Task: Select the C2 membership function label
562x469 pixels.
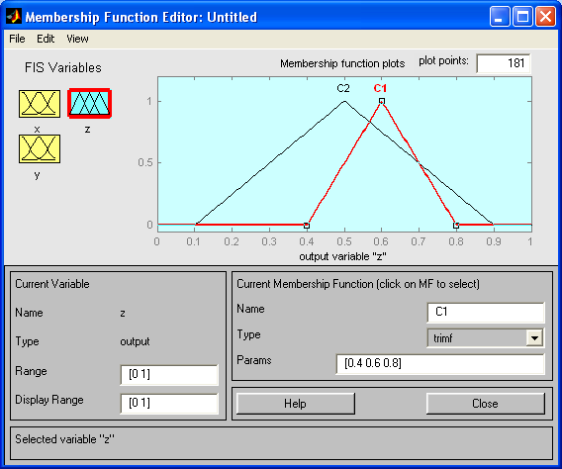Action: [x=343, y=88]
